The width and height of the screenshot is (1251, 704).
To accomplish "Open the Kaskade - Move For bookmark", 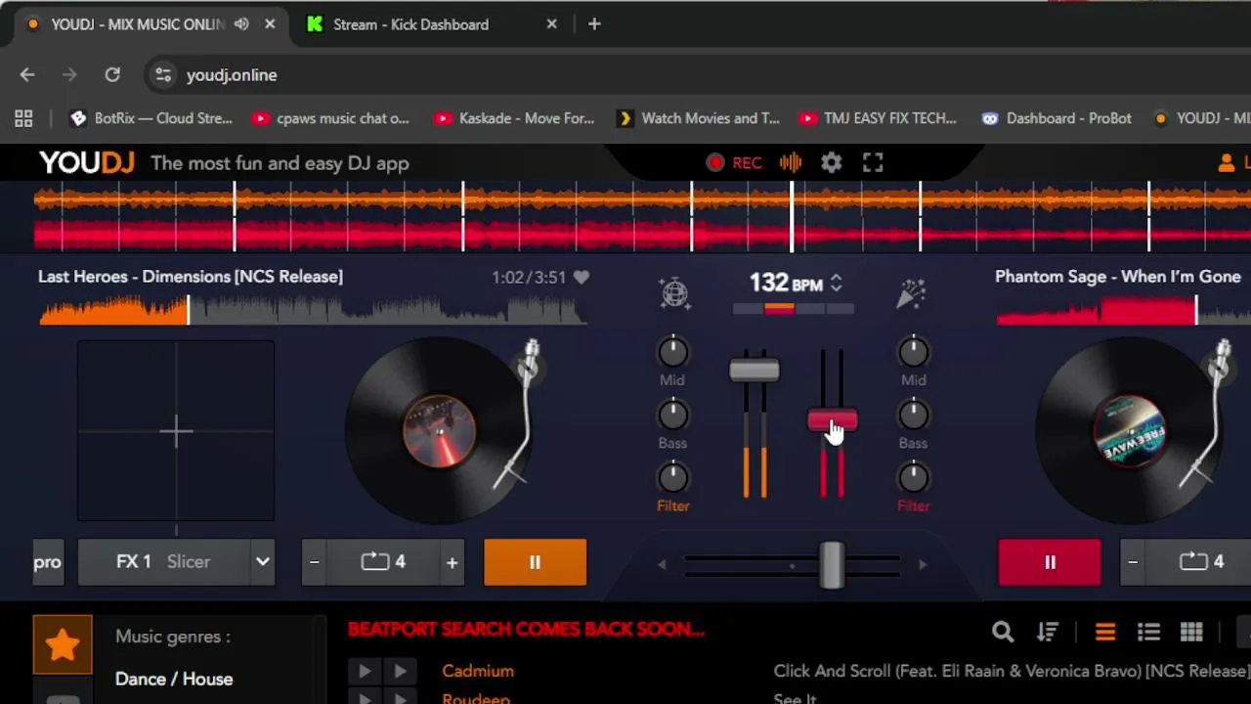I will 514,118.
